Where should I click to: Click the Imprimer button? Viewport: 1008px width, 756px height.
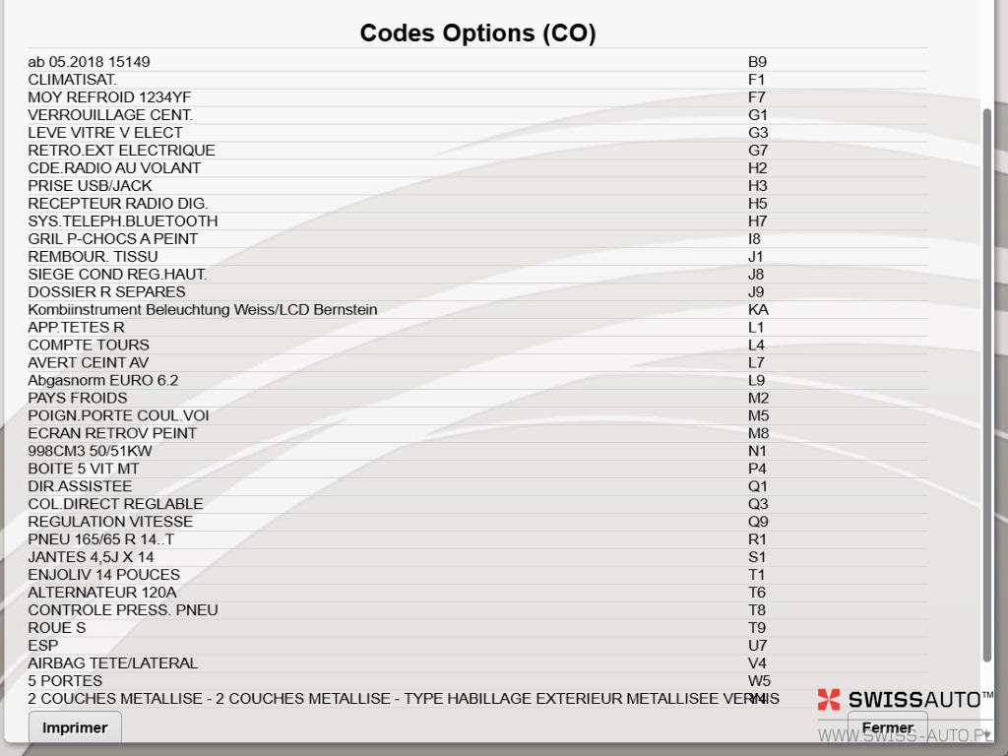click(x=75, y=727)
